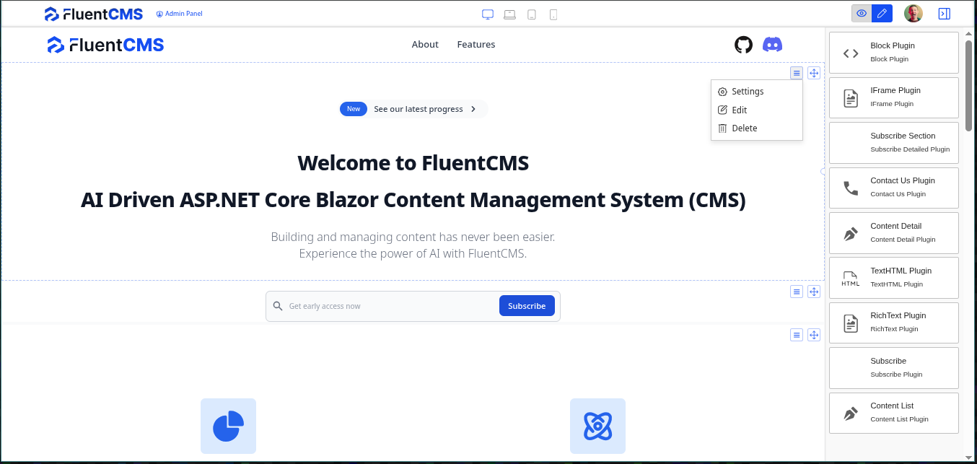This screenshot has width=977, height=464.
Task: Select the mobile phone viewport icon
Action: coord(553,14)
